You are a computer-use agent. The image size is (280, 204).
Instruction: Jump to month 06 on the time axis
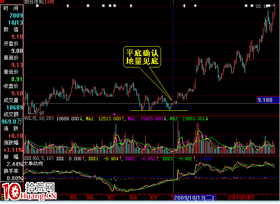click(91, 197)
